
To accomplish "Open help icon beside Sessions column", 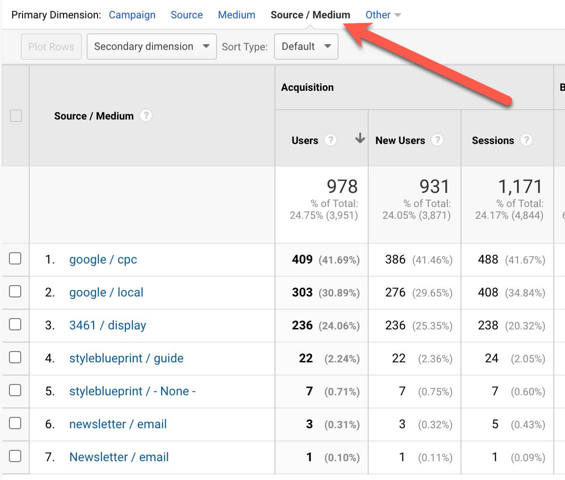I will tap(526, 140).
